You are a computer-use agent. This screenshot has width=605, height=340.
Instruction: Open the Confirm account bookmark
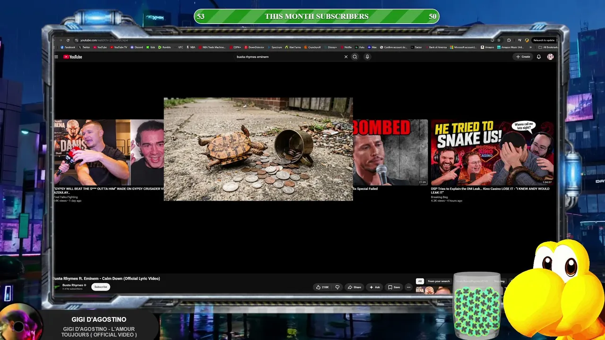click(394, 47)
